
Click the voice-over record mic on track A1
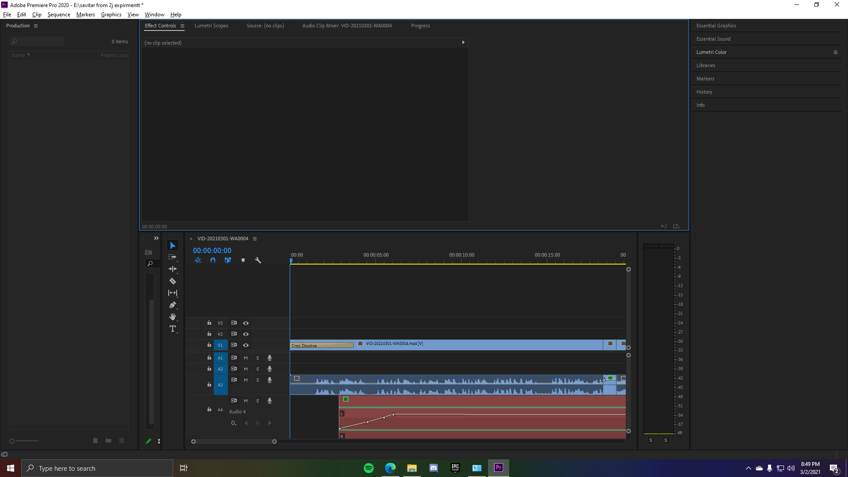click(269, 358)
